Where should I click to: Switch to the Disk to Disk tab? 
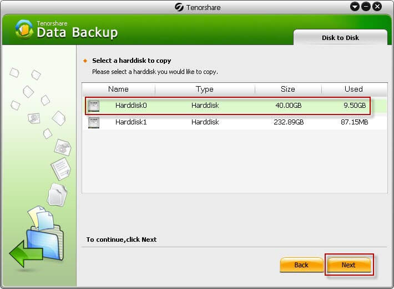click(x=340, y=38)
